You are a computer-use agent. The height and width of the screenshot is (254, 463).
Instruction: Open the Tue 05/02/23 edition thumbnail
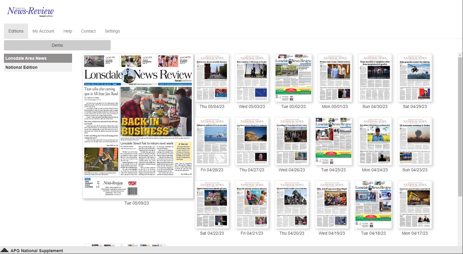(x=293, y=78)
